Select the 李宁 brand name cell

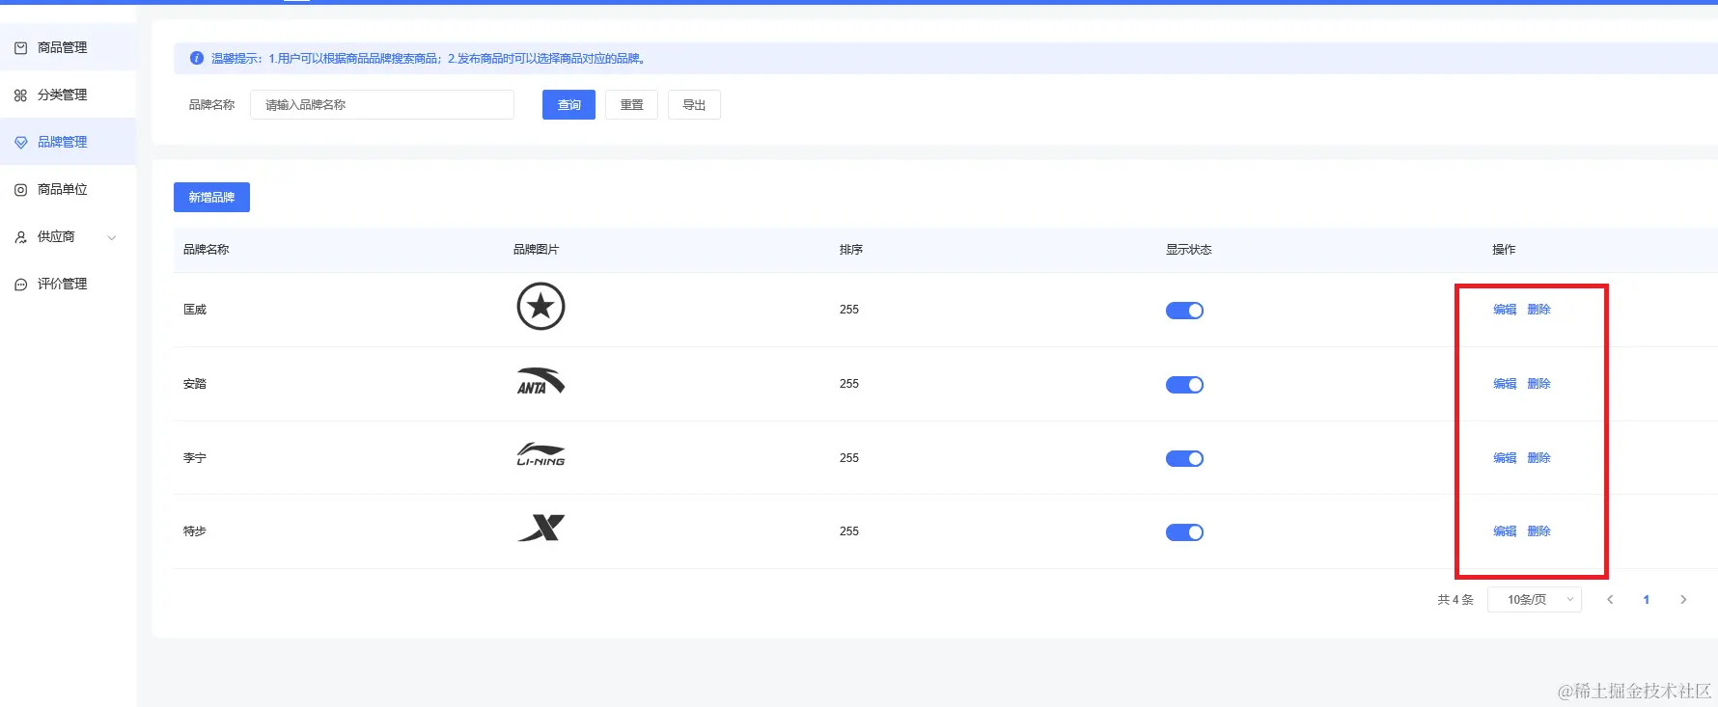tap(195, 458)
